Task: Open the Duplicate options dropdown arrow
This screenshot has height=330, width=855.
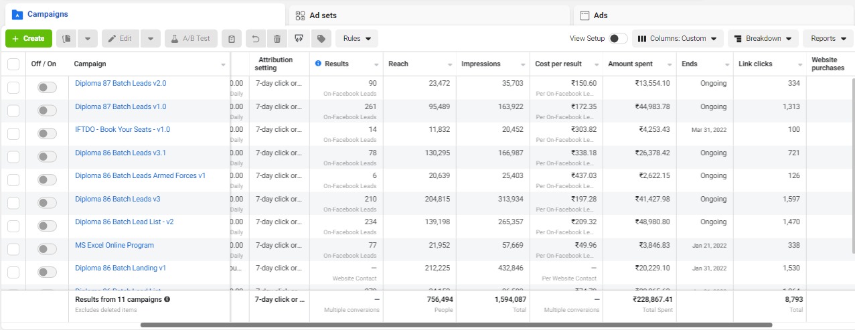Action: tap(87, 38)
